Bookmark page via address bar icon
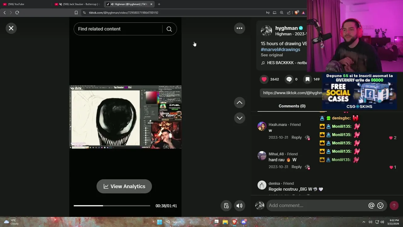 tap(76, 13)
